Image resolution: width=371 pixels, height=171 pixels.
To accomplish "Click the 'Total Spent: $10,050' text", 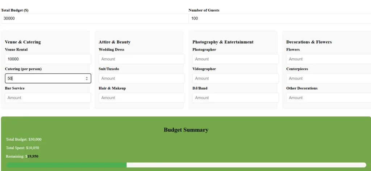I will pyautogui.click(x=22, y=148).
